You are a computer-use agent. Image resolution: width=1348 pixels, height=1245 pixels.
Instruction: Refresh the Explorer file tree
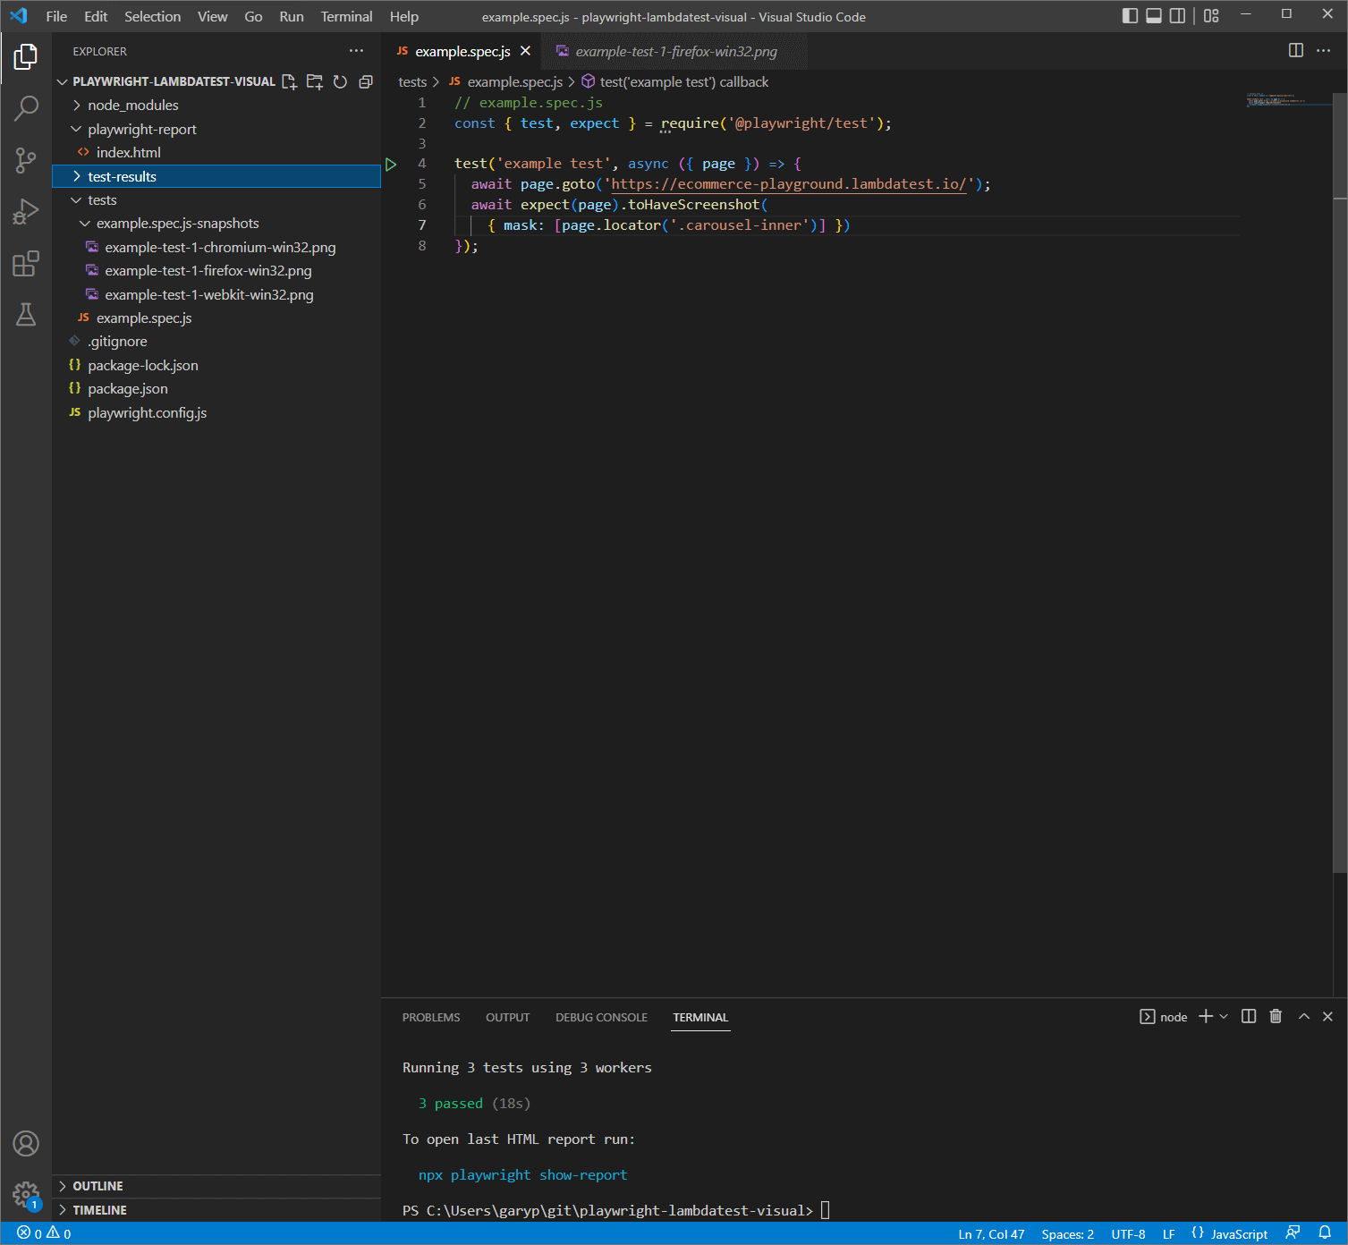tap(340, 81)
